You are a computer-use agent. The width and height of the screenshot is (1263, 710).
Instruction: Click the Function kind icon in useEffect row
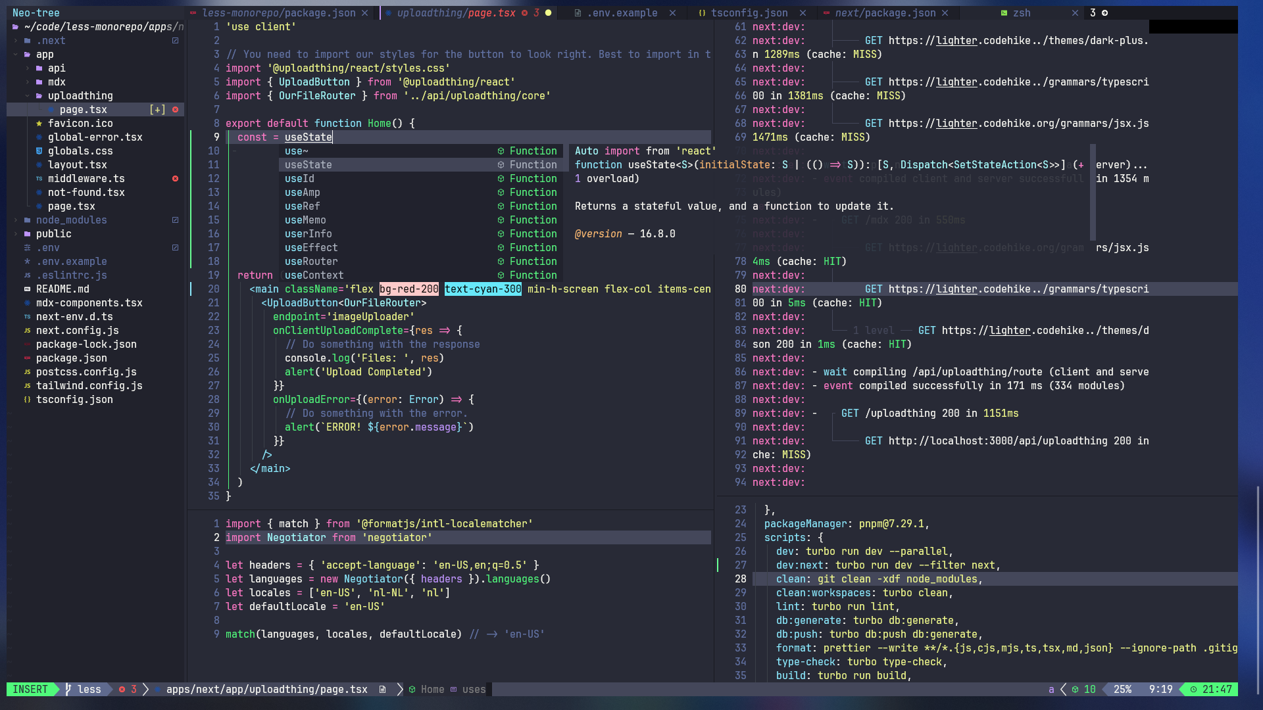click(501, 248)
